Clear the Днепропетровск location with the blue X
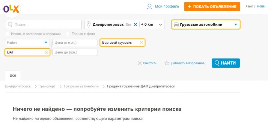The image size is (268, 123). click(135, 25)
